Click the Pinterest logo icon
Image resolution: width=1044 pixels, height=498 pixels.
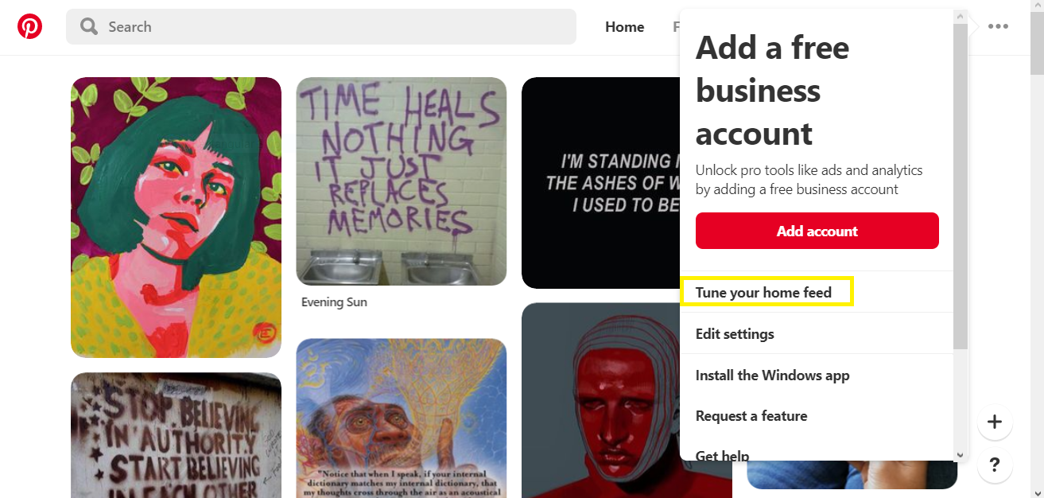[x=29, y=27]
